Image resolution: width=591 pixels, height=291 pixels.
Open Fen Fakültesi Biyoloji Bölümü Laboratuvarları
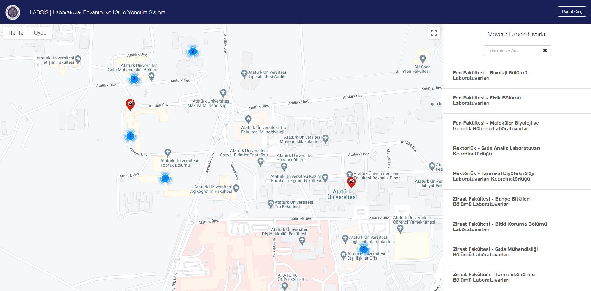click(x=490, y=75)
